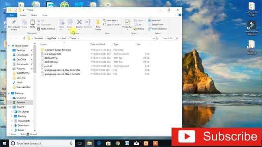Open Microsoft Edge in taskbar
This screenshot has width=262, height=147.
coord(99,143)
